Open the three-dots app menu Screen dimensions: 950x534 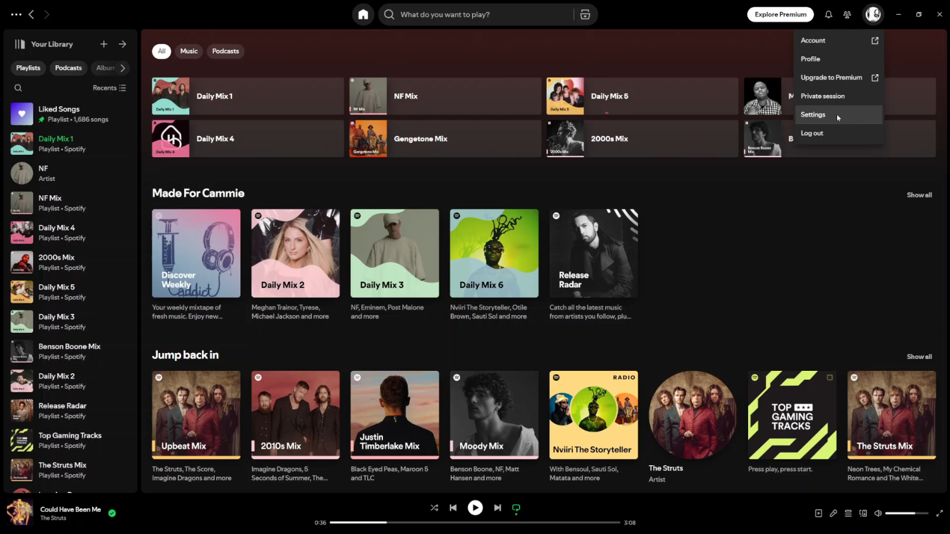pos(16,14)
